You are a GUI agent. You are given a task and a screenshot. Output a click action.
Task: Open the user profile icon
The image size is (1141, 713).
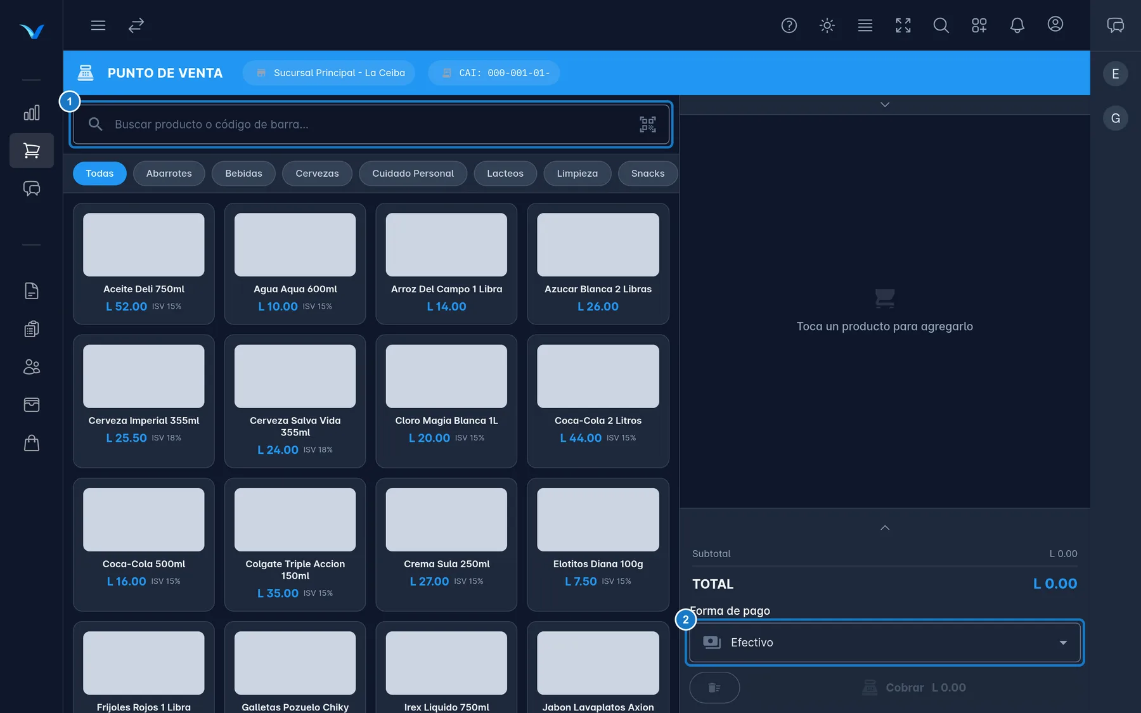(1055, 24)
